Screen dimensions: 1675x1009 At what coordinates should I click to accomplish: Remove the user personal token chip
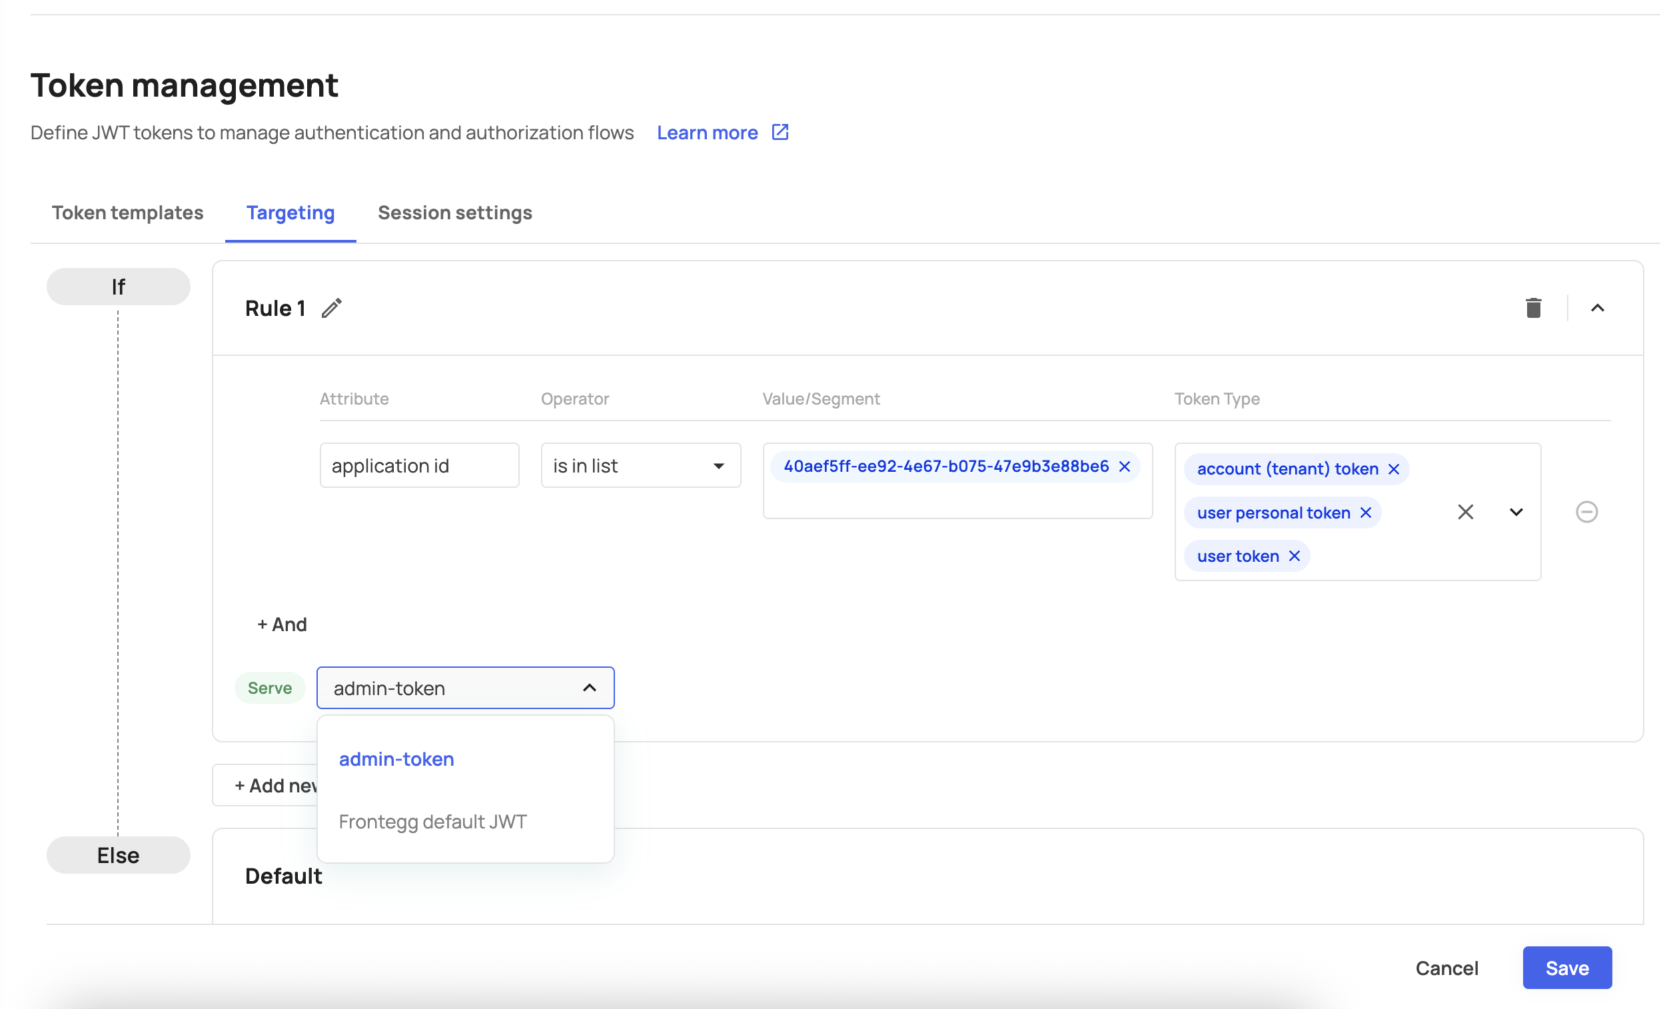1365,512
